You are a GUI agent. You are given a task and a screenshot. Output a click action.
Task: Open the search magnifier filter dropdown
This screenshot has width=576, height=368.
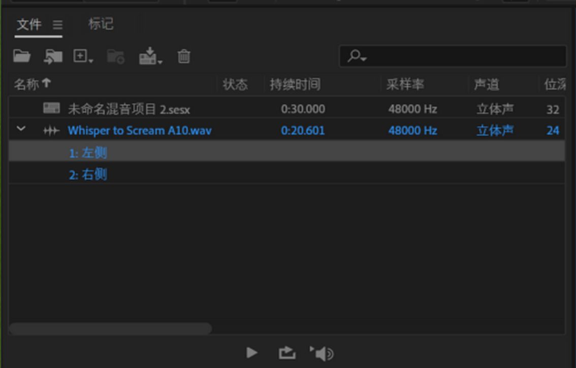coord(357,56)
